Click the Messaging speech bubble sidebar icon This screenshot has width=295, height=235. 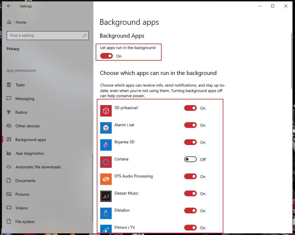coord(9,99)
